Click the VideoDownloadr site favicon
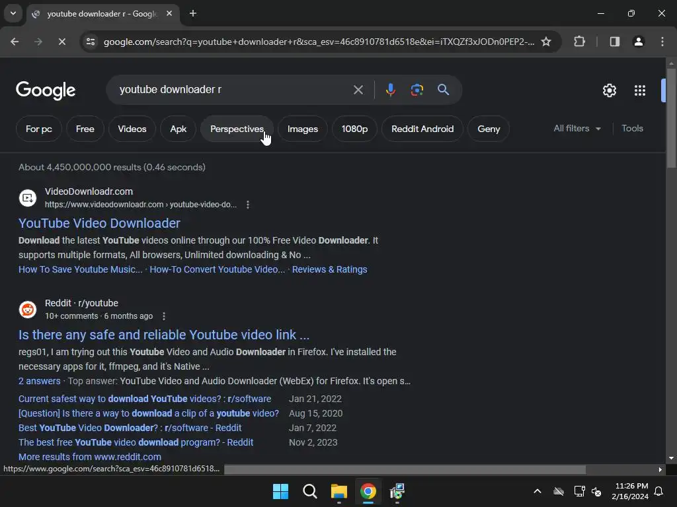 coord(28,198)
